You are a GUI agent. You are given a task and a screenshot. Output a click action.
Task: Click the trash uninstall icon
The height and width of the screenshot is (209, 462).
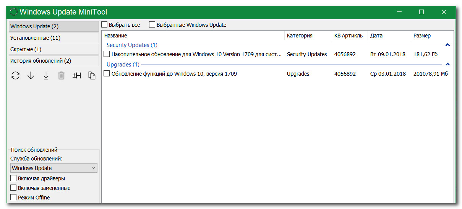[x=61, y=76]
